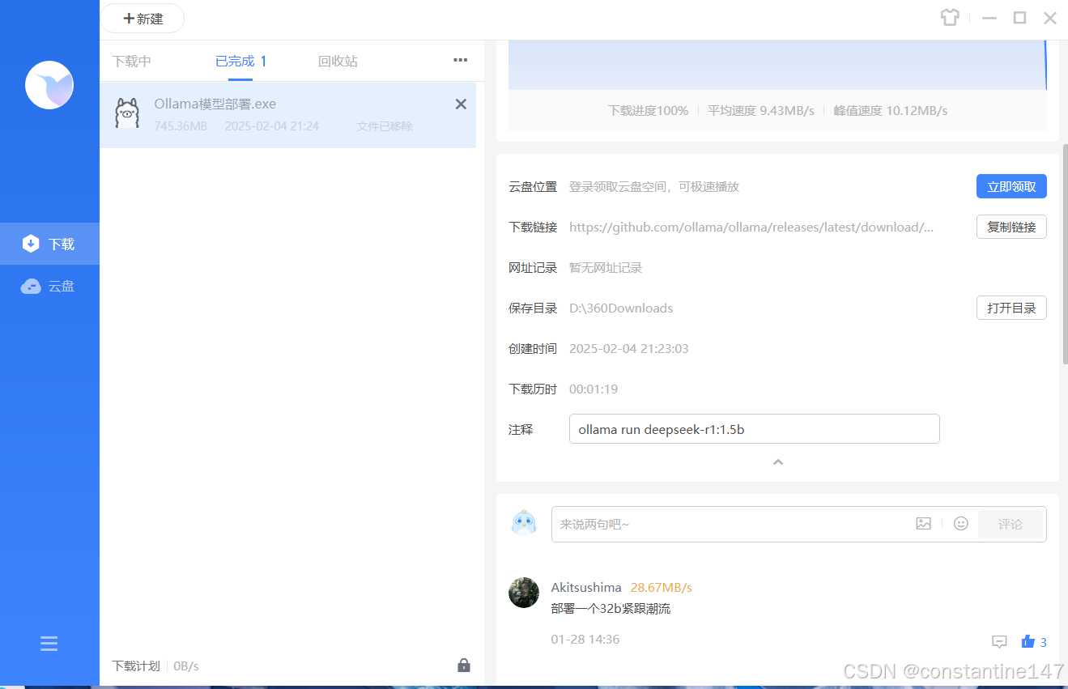
Task: Click the right panel vertical scrollbar
Action: pyautogui.click(x=1064, y=255)
